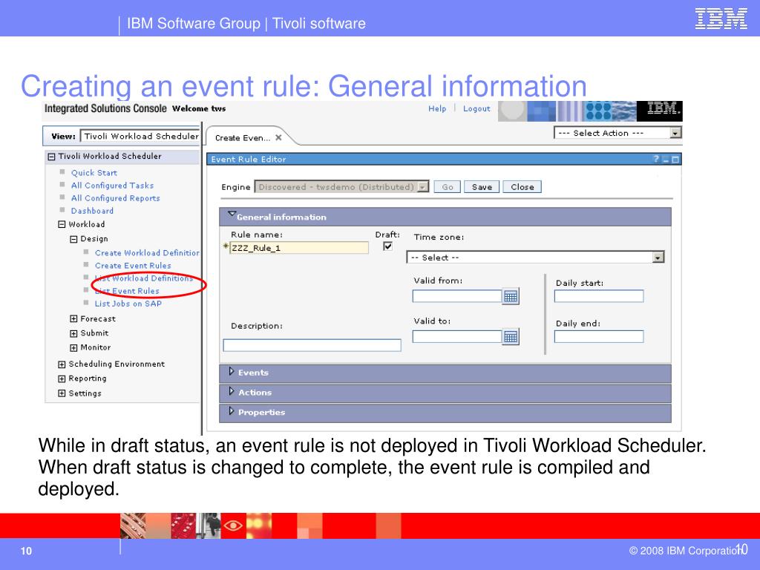Open the Dashboard link
This screenshot has width=760, height=570.
(x=92, y=211)
